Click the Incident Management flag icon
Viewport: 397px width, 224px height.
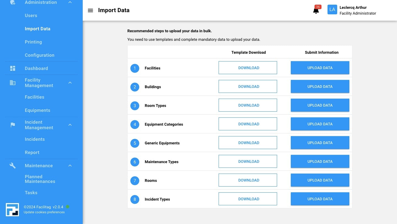click(x=12, y=125)
